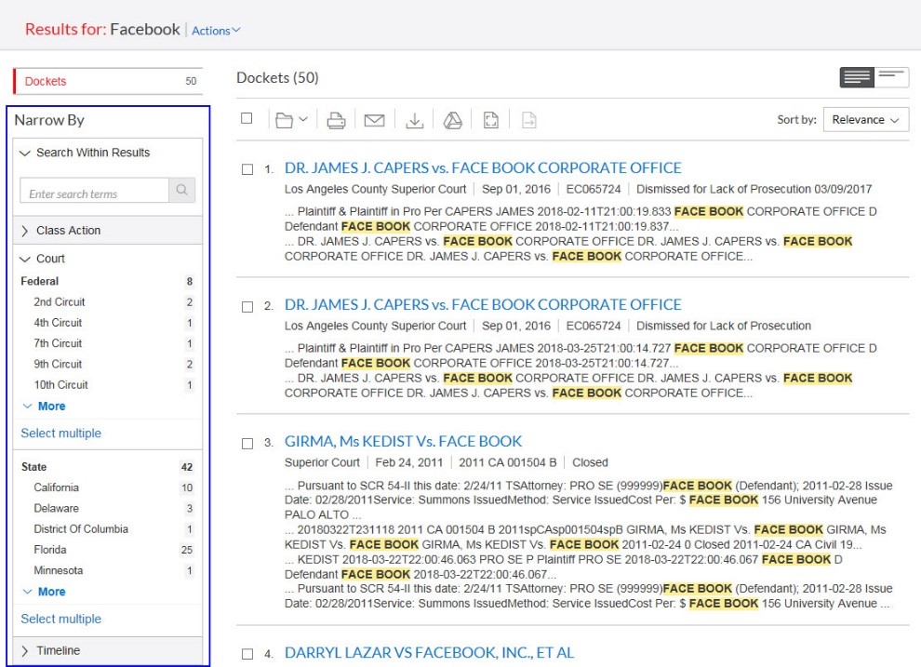Open result 1 DR. JAMES J. CAPERS docket
The height and width of the screenshot is (667, 921).
pos(483,168)
